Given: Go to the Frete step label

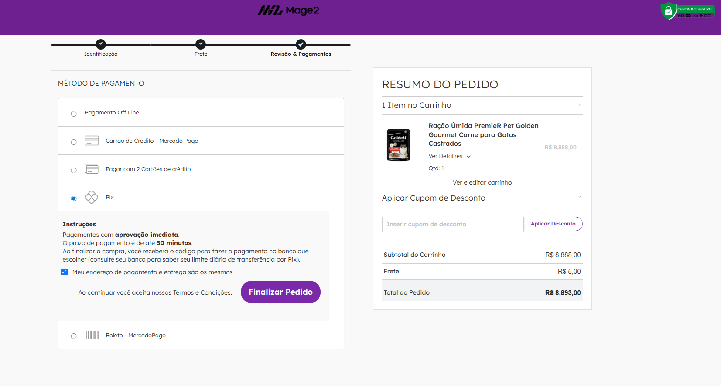Looking at the screenshot, I should click(201, 54).
